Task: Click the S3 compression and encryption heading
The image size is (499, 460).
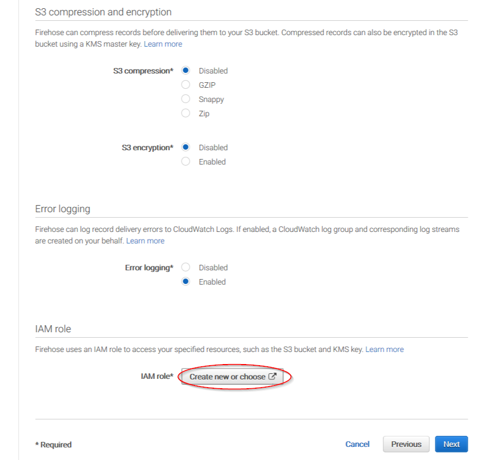Action: coord(103,12)
